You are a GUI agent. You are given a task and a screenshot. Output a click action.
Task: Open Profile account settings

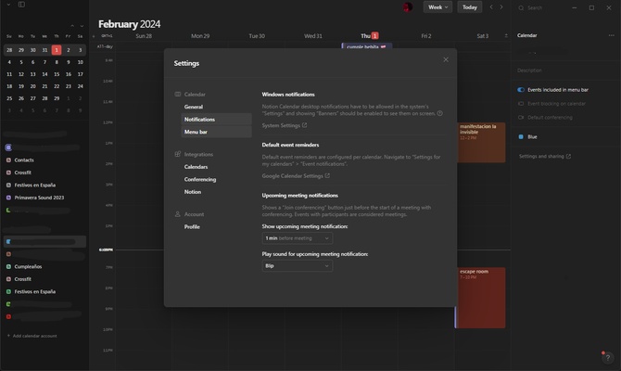pyautogui.click(x=216, y=226)
